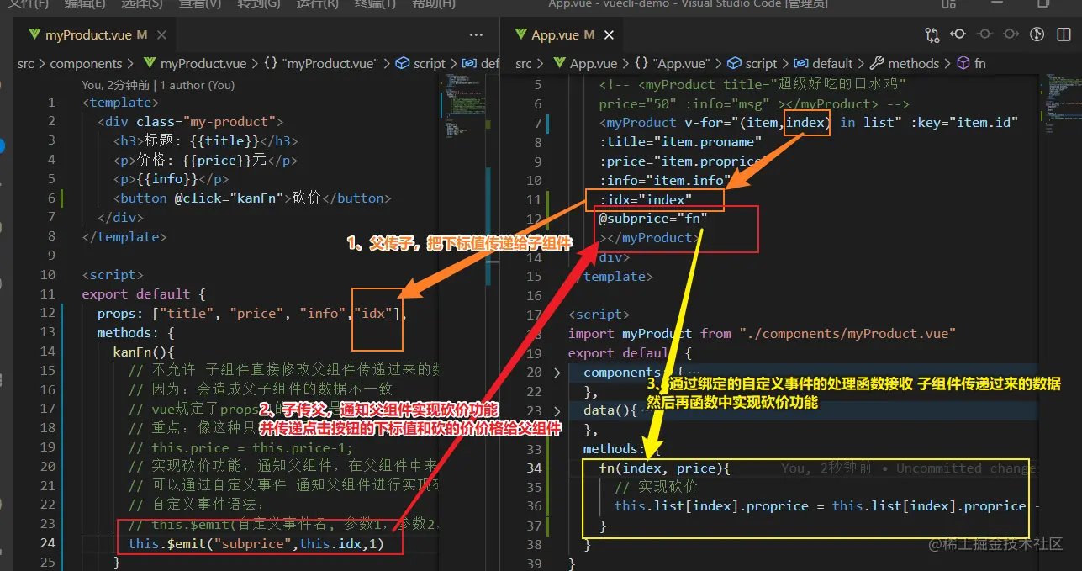Click Vue icon before myProduct.vue in breadcrumb

(x=150, y=63)
